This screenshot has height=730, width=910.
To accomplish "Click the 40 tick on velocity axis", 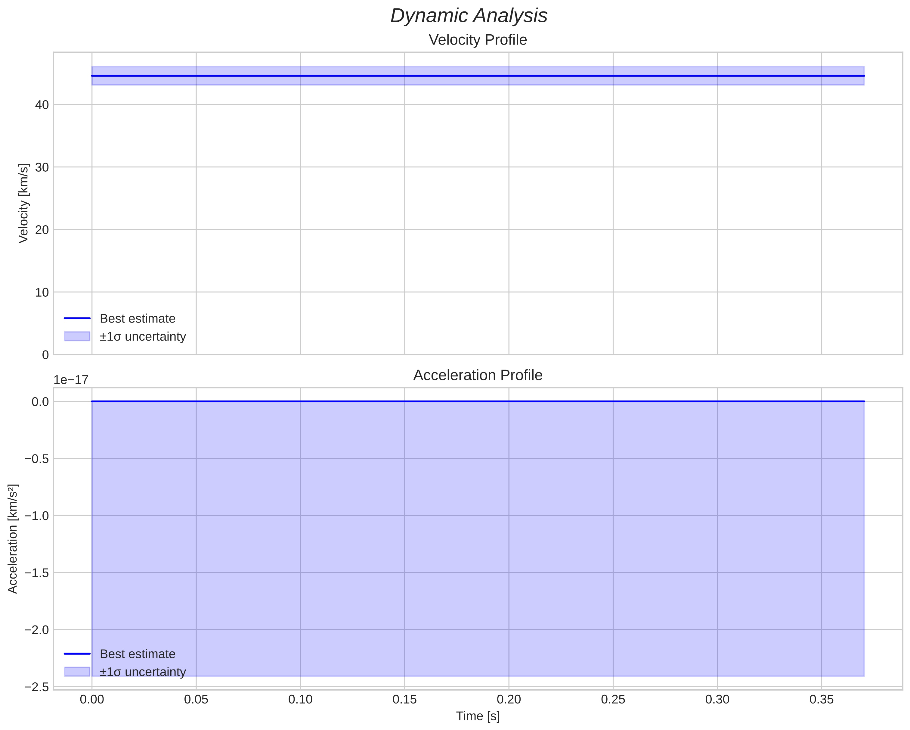I will coord(42,105).
